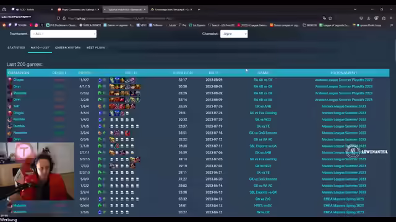Click the padlock site-info icon
Viewport: 396px width, 222px height.
point(64,18)
